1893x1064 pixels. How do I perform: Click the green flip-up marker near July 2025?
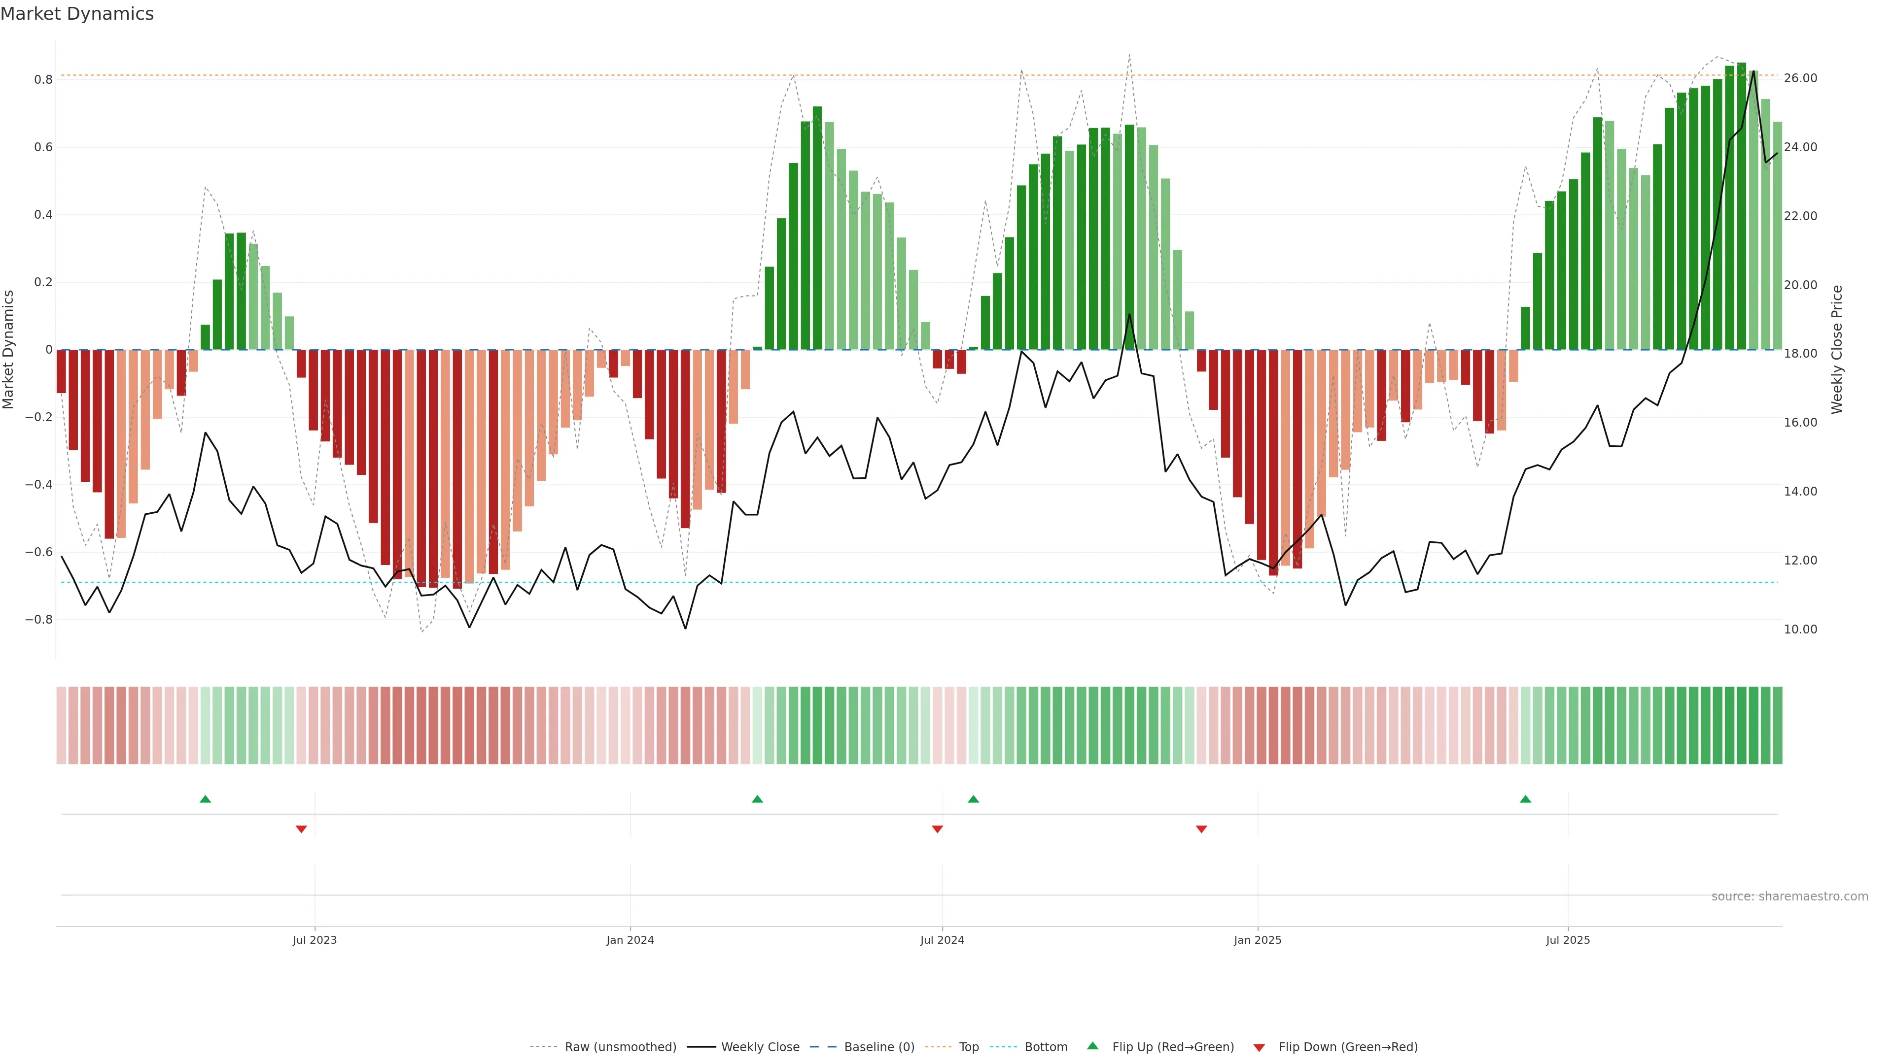[1526, 799]
